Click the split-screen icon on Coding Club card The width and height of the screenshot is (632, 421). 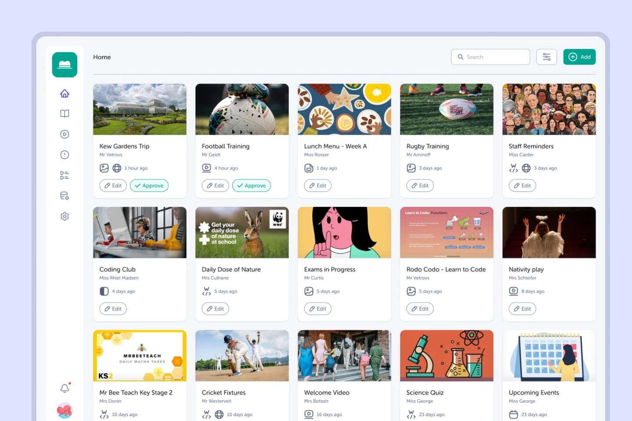tap(104, 291)
